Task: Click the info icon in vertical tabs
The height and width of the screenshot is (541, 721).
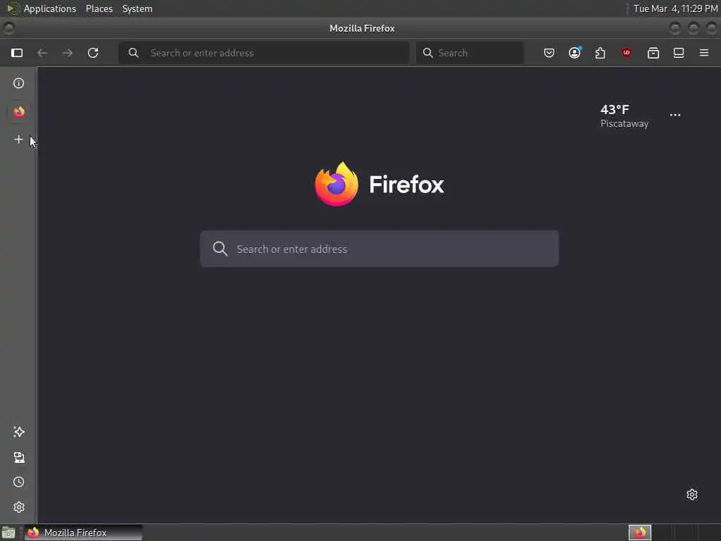Action: pyautogui.click(x=18, y=83)
